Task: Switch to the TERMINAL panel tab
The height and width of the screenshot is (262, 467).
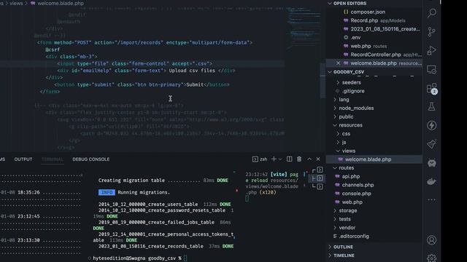Action: pos(53,159)
